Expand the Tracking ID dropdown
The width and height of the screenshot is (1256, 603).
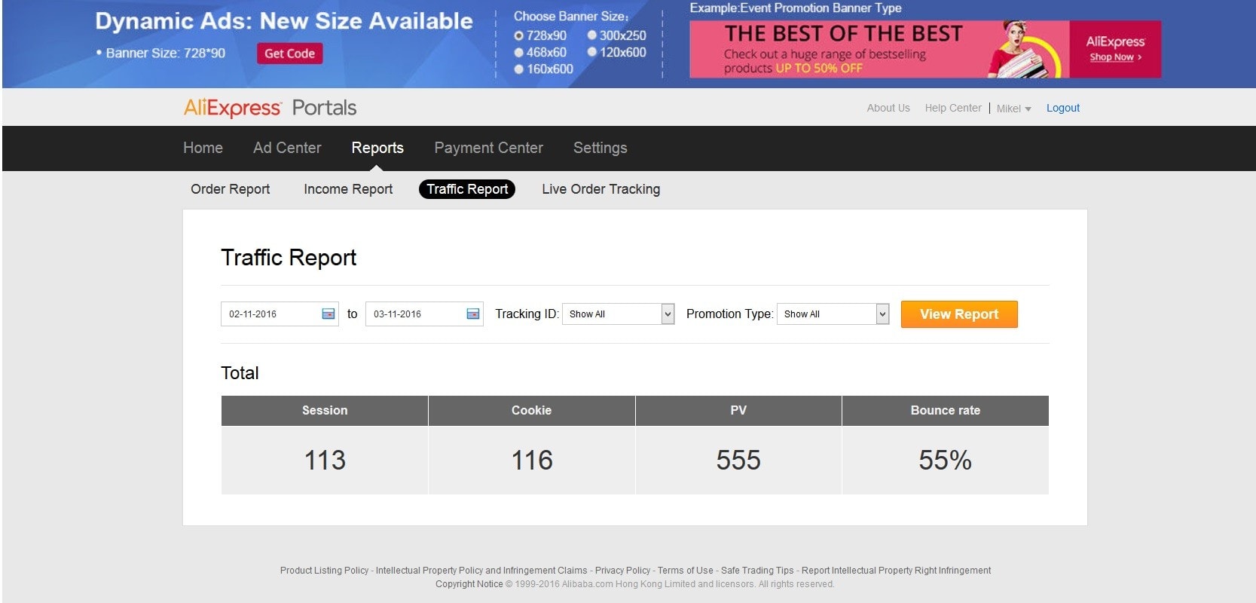(x=618, y=314)
